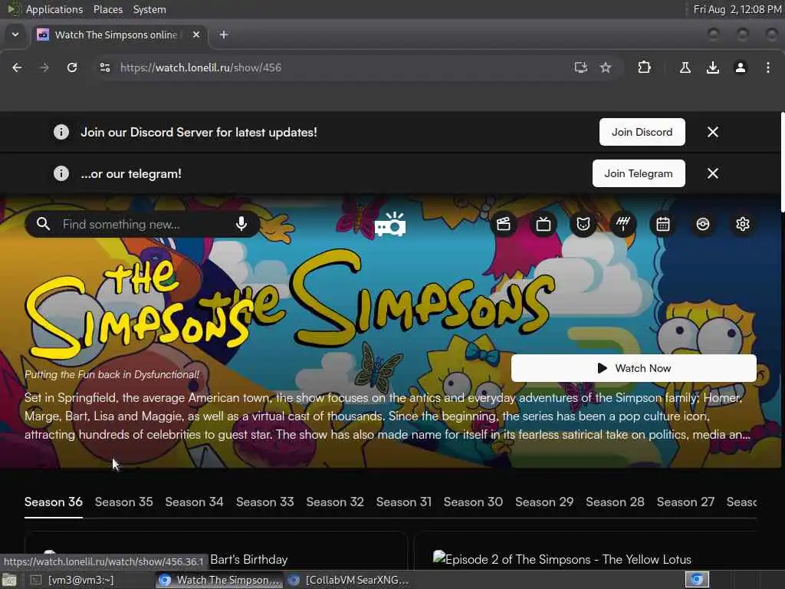
Task: Open the round disc icon next to settings
Action: (x=703, y=224)
